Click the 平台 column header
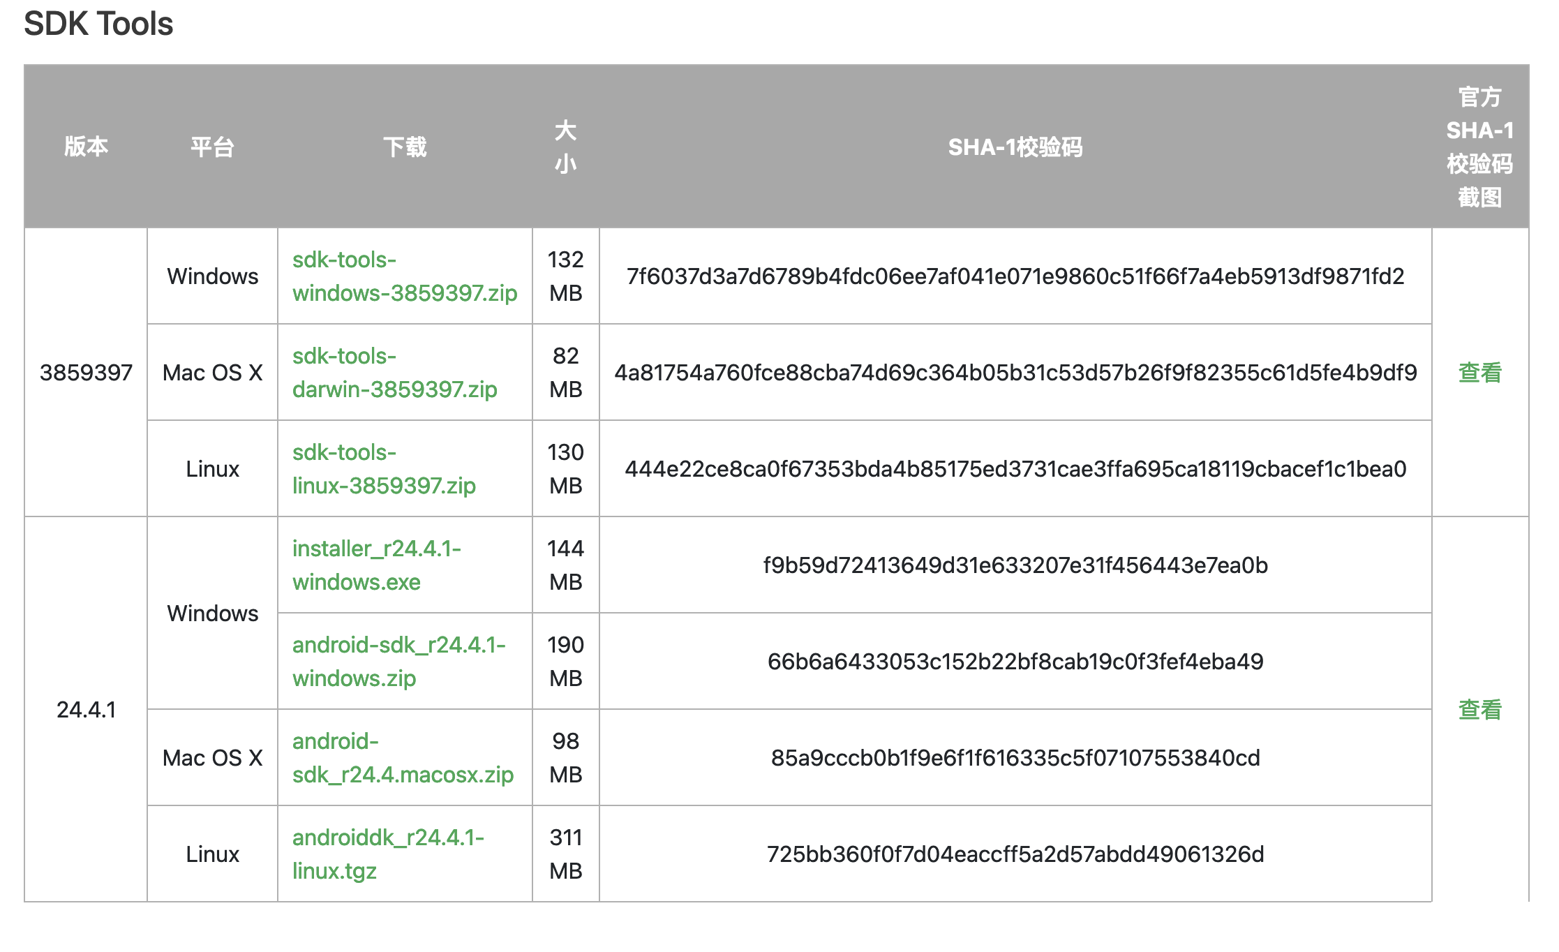 [x=212, y=147]
